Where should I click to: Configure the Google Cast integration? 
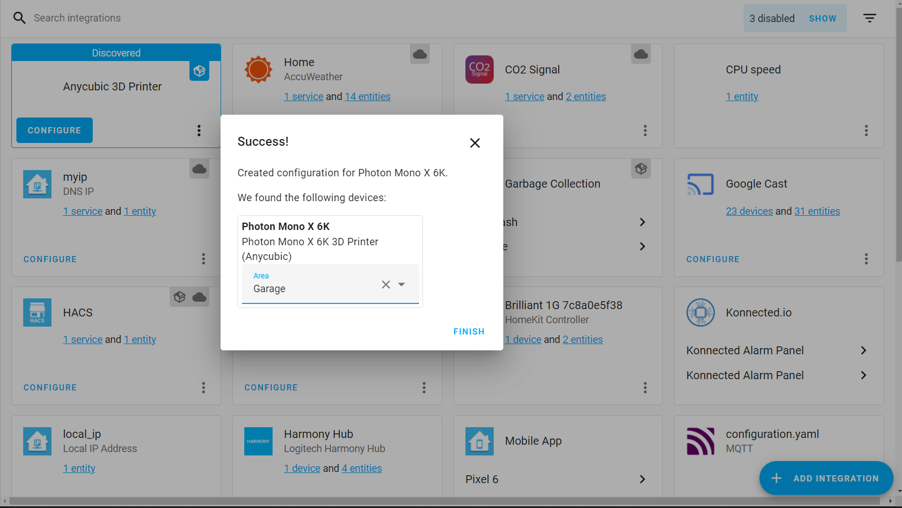(x=713, y=259)
